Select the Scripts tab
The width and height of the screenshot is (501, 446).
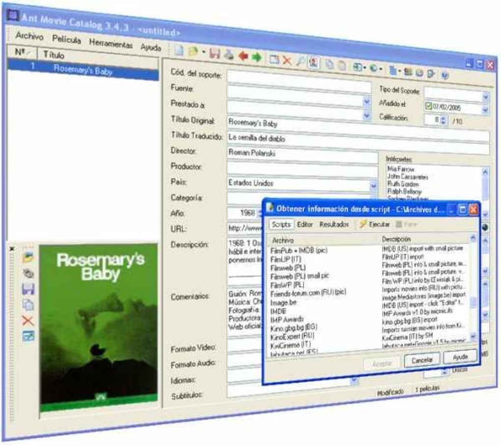281,224
